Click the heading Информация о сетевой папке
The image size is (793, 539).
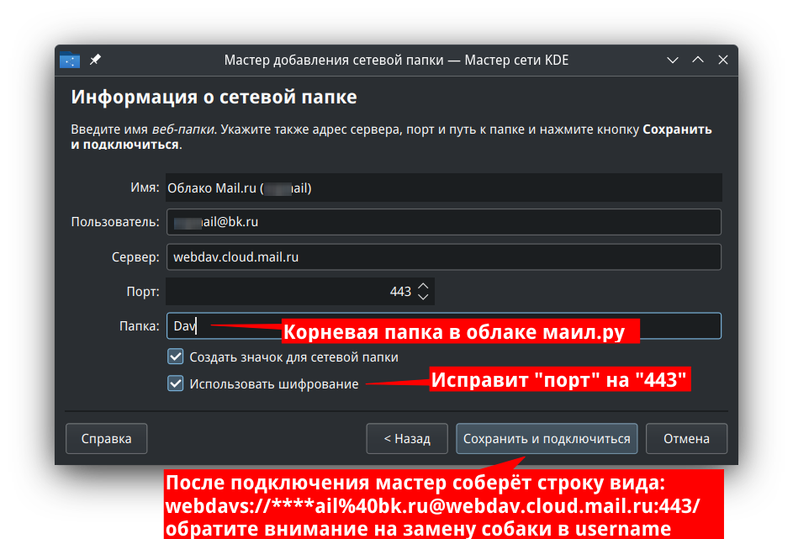coord(214,97)
